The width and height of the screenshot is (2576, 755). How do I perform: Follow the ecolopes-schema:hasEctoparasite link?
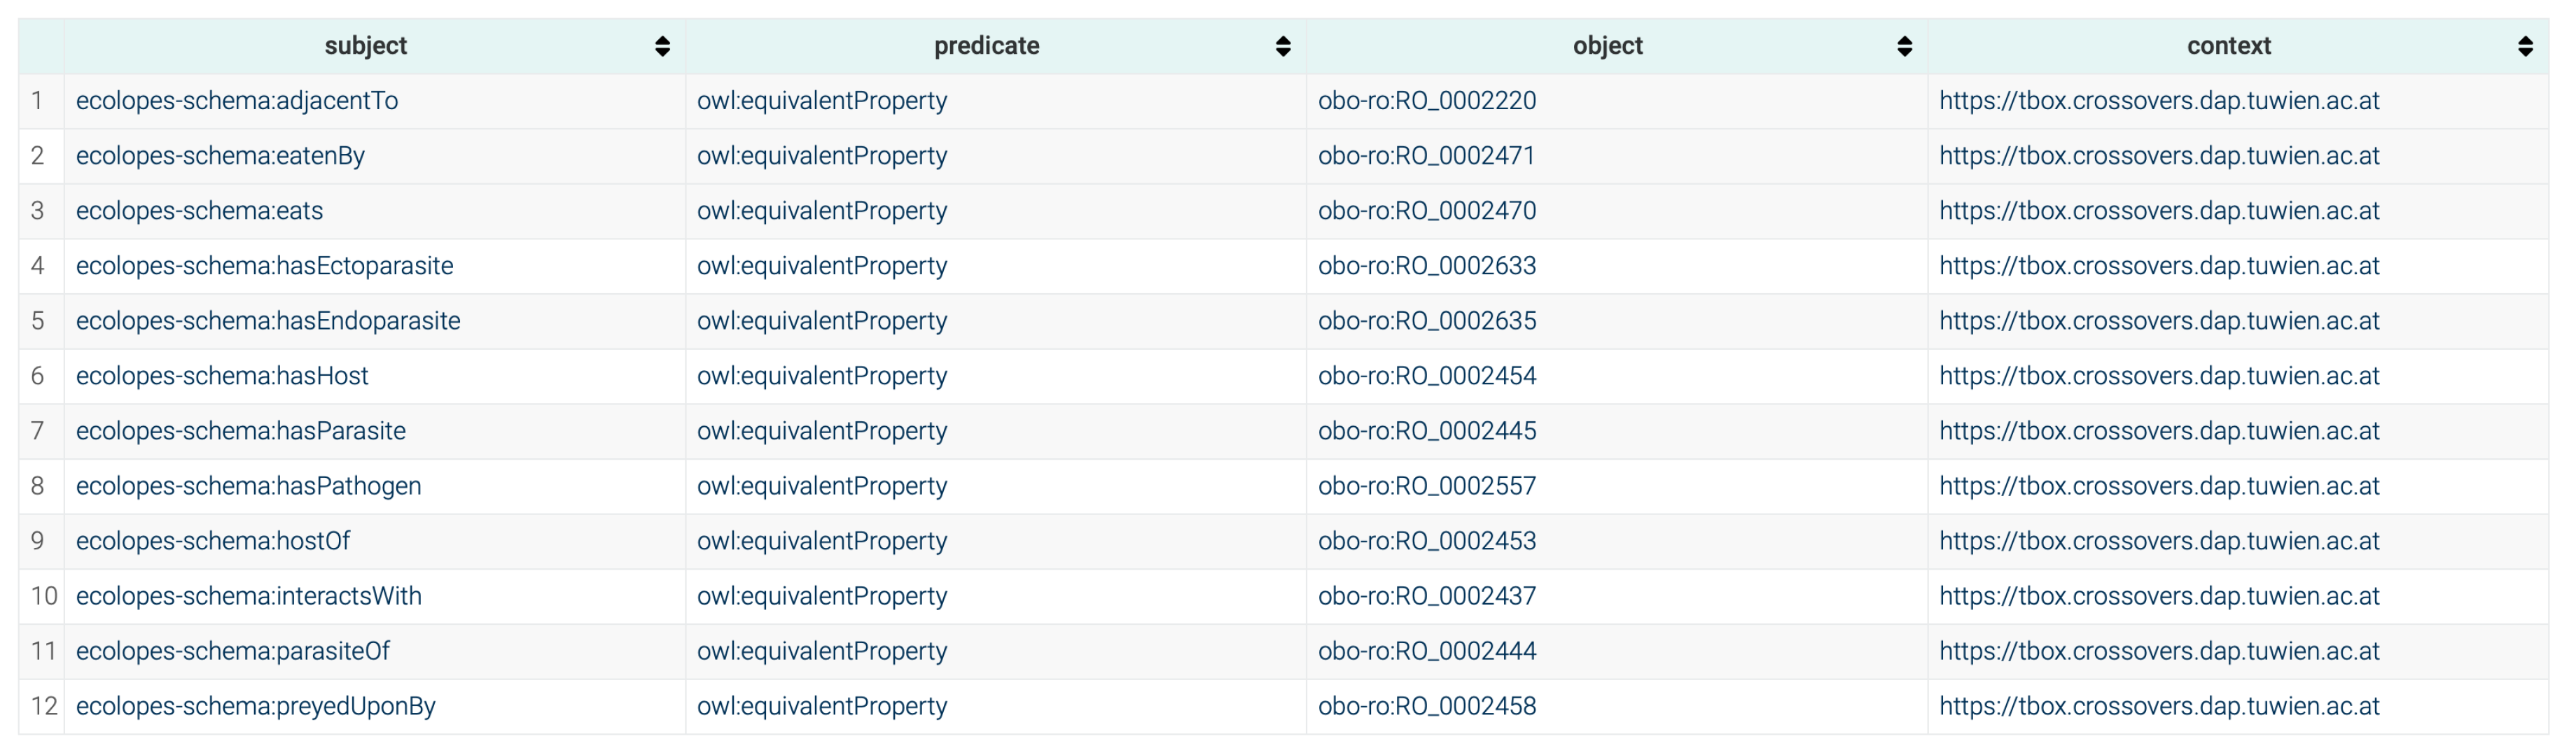tap(264, 266)
